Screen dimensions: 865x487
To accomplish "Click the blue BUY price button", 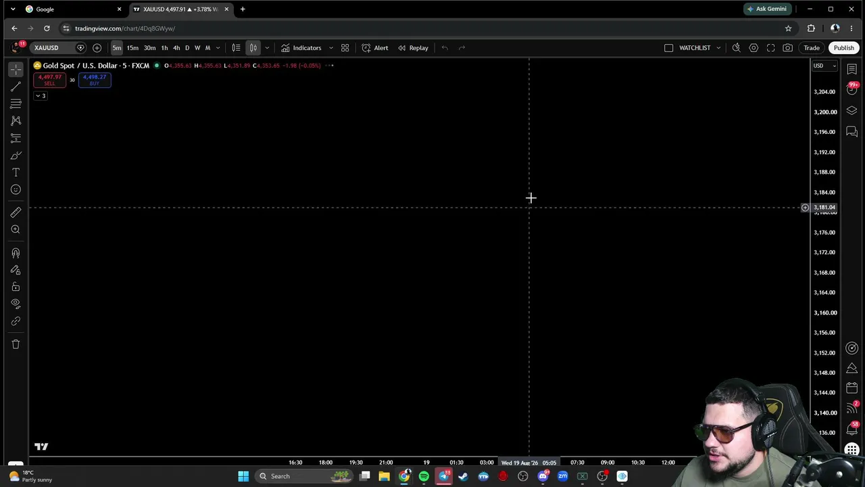I will pyautogui.click(x=95, y=80).
